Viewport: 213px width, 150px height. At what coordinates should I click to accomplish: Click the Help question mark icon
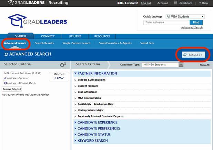click(x=200, y=3)
